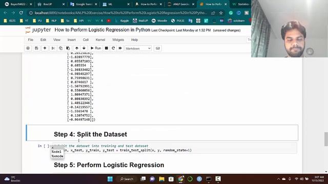The image size is (328, 184).
Task: Open the Kaggle bookmark
Action: (x=122, y=20)
